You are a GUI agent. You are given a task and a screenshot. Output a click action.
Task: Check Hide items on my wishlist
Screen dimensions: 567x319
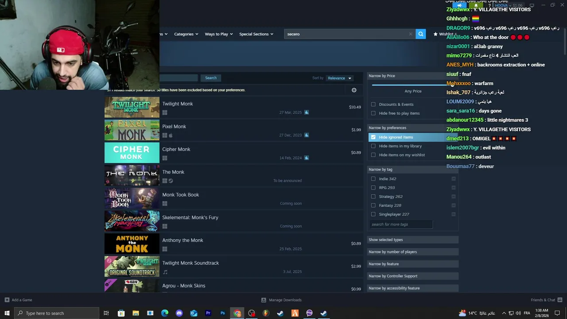pos(373,155)
